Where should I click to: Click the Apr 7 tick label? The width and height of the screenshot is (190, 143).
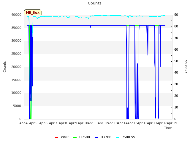53,123
